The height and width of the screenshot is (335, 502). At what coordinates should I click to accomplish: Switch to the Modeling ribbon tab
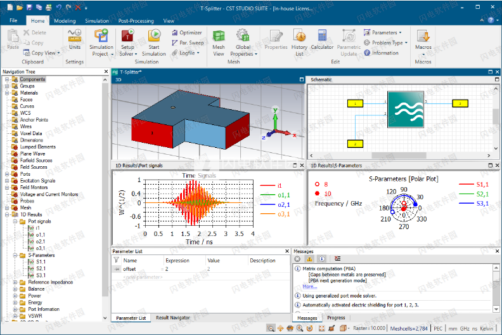tap(65, 20)
